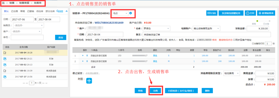The width and height of the screenshot is (279, 98).
Task: Open 客户 filter dropdown
Action: click(26, 31)
